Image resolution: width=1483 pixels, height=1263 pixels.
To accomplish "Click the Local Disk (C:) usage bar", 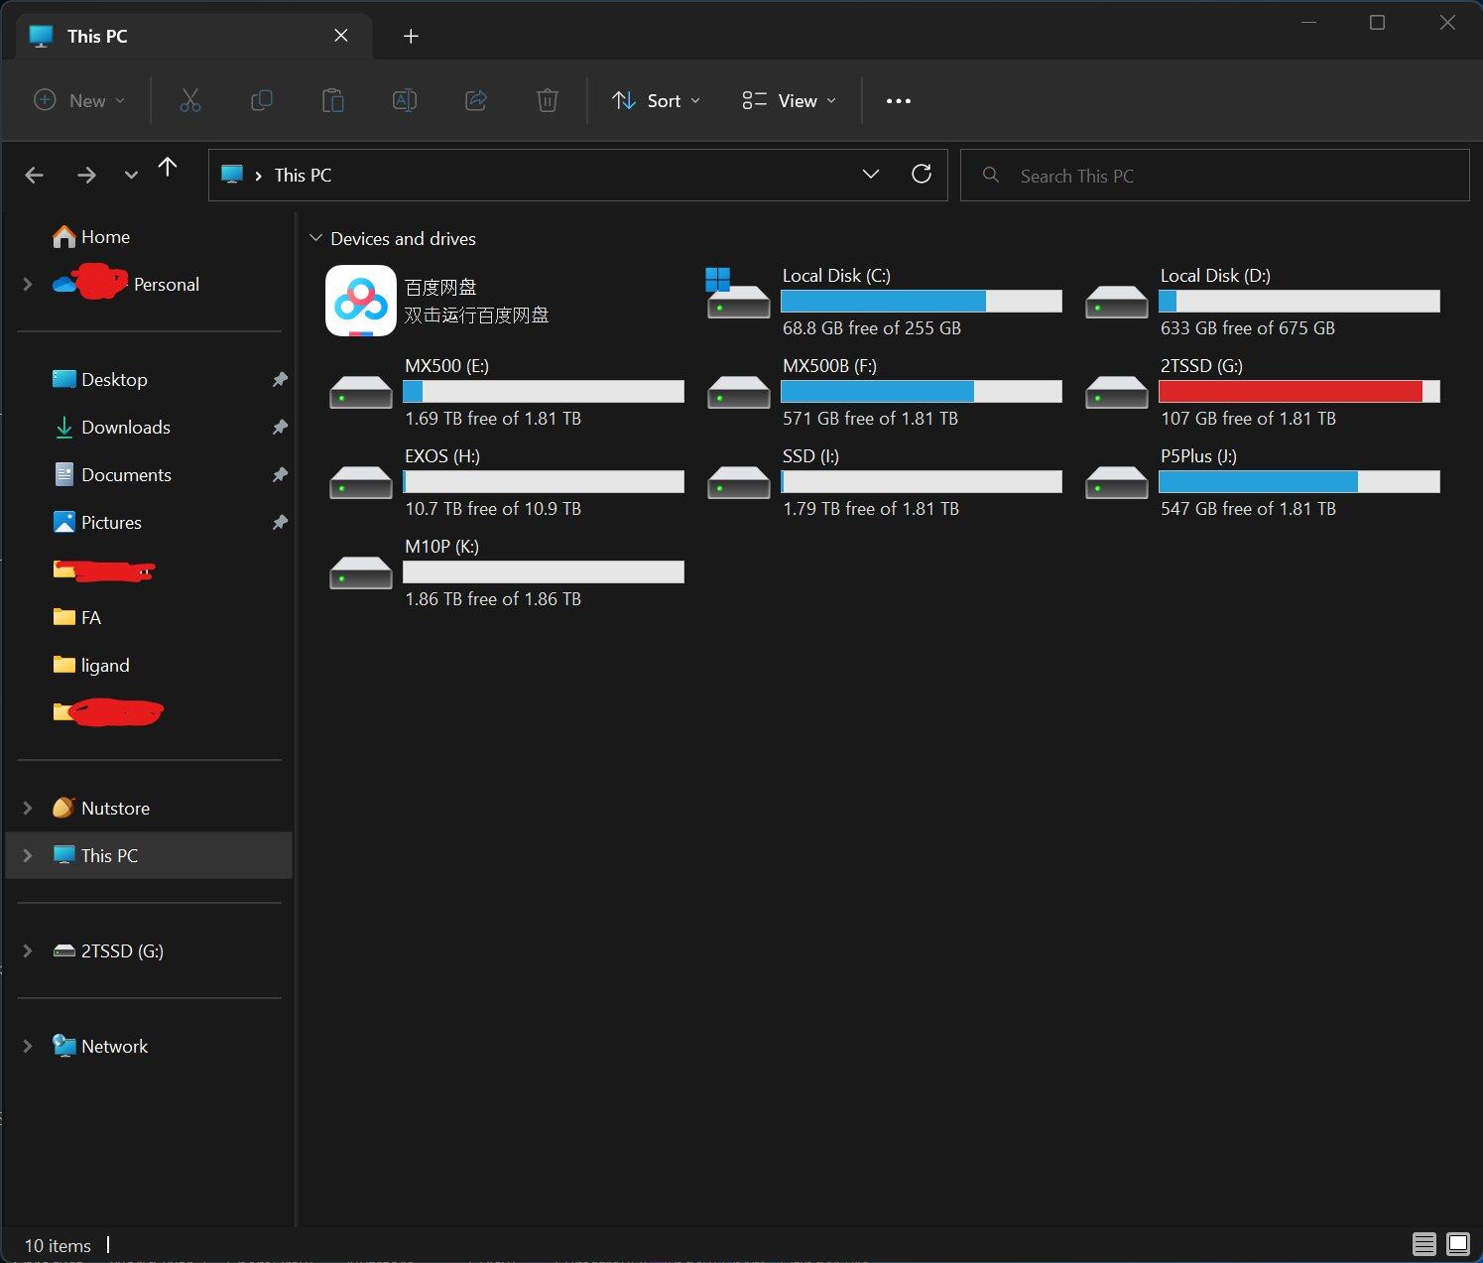I will click(x=922, y=301).
